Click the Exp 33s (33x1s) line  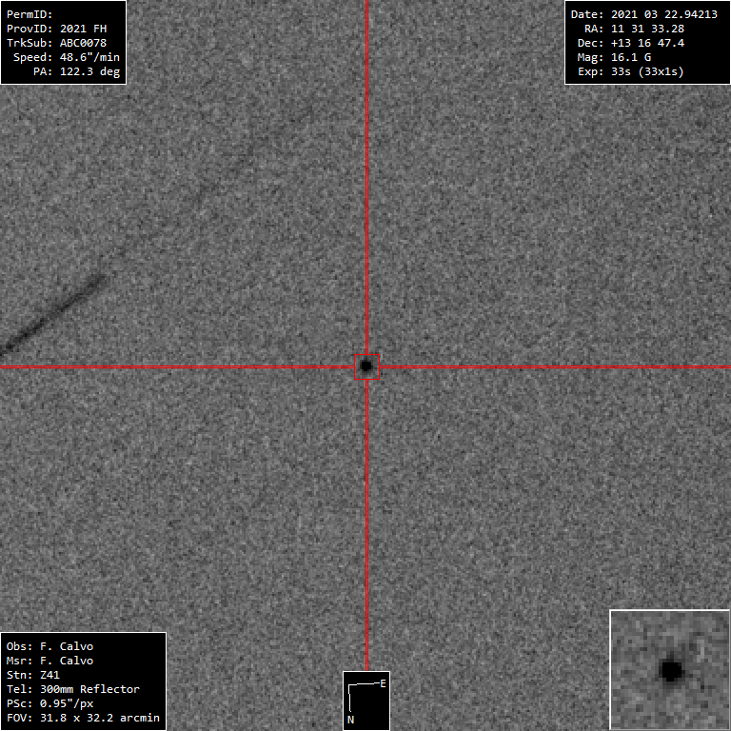pos(631,71)
